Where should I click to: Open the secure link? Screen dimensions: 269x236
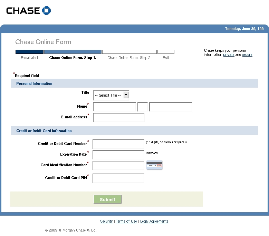click(247, 55)
